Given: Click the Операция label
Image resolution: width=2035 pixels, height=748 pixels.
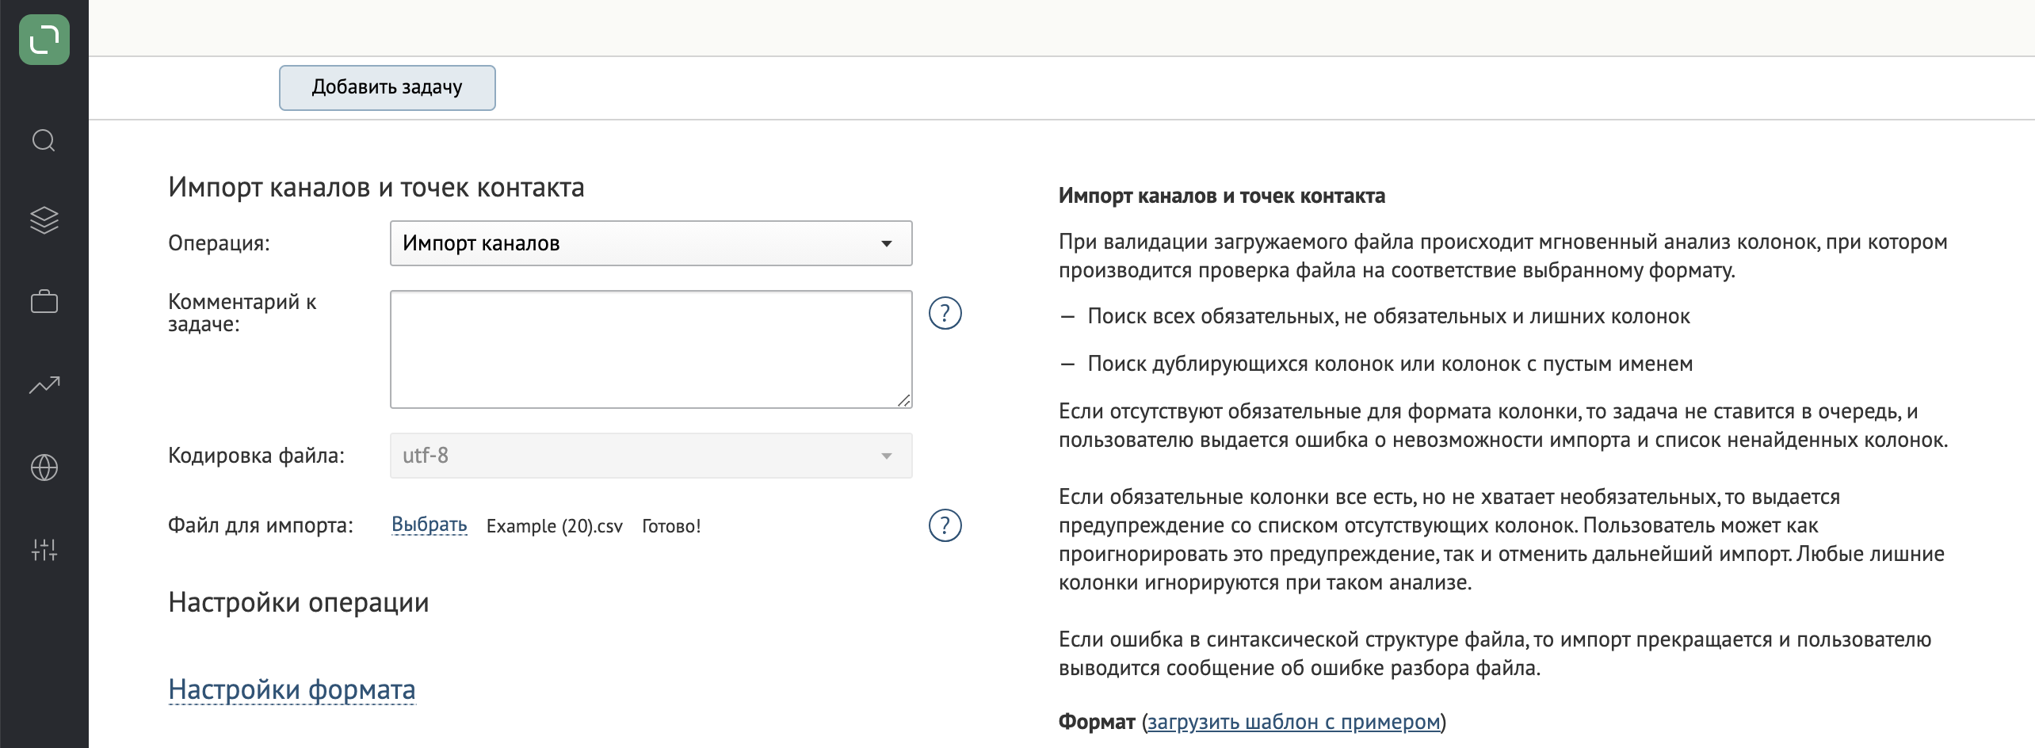Looking at the screenshot, I should 220,243.
